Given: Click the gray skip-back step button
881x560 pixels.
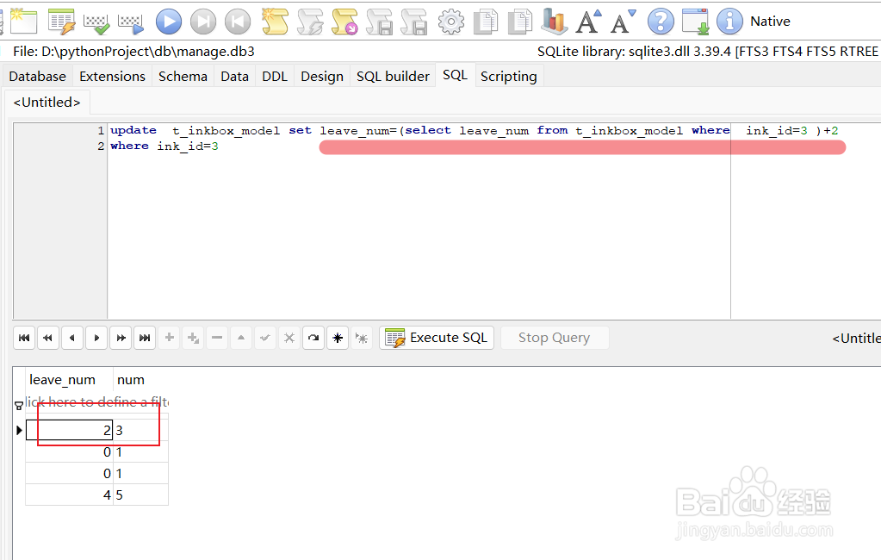Looking at the screenshot, I should click(x=238, y=22).
